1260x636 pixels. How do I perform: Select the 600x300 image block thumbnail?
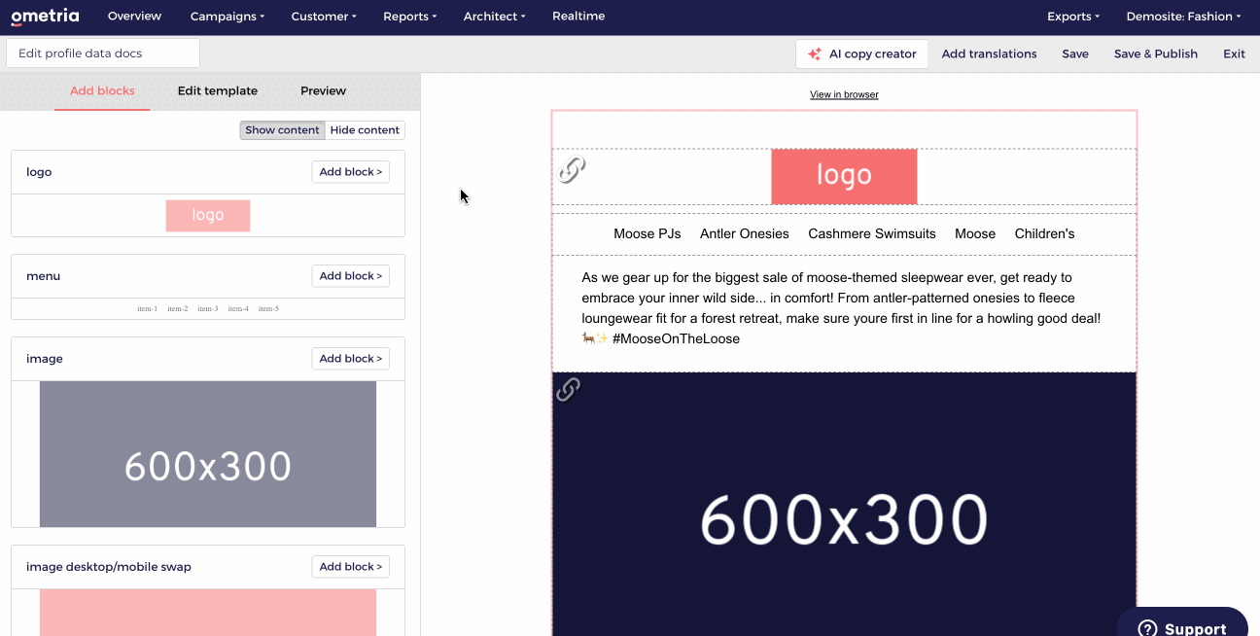coord(208,454)
